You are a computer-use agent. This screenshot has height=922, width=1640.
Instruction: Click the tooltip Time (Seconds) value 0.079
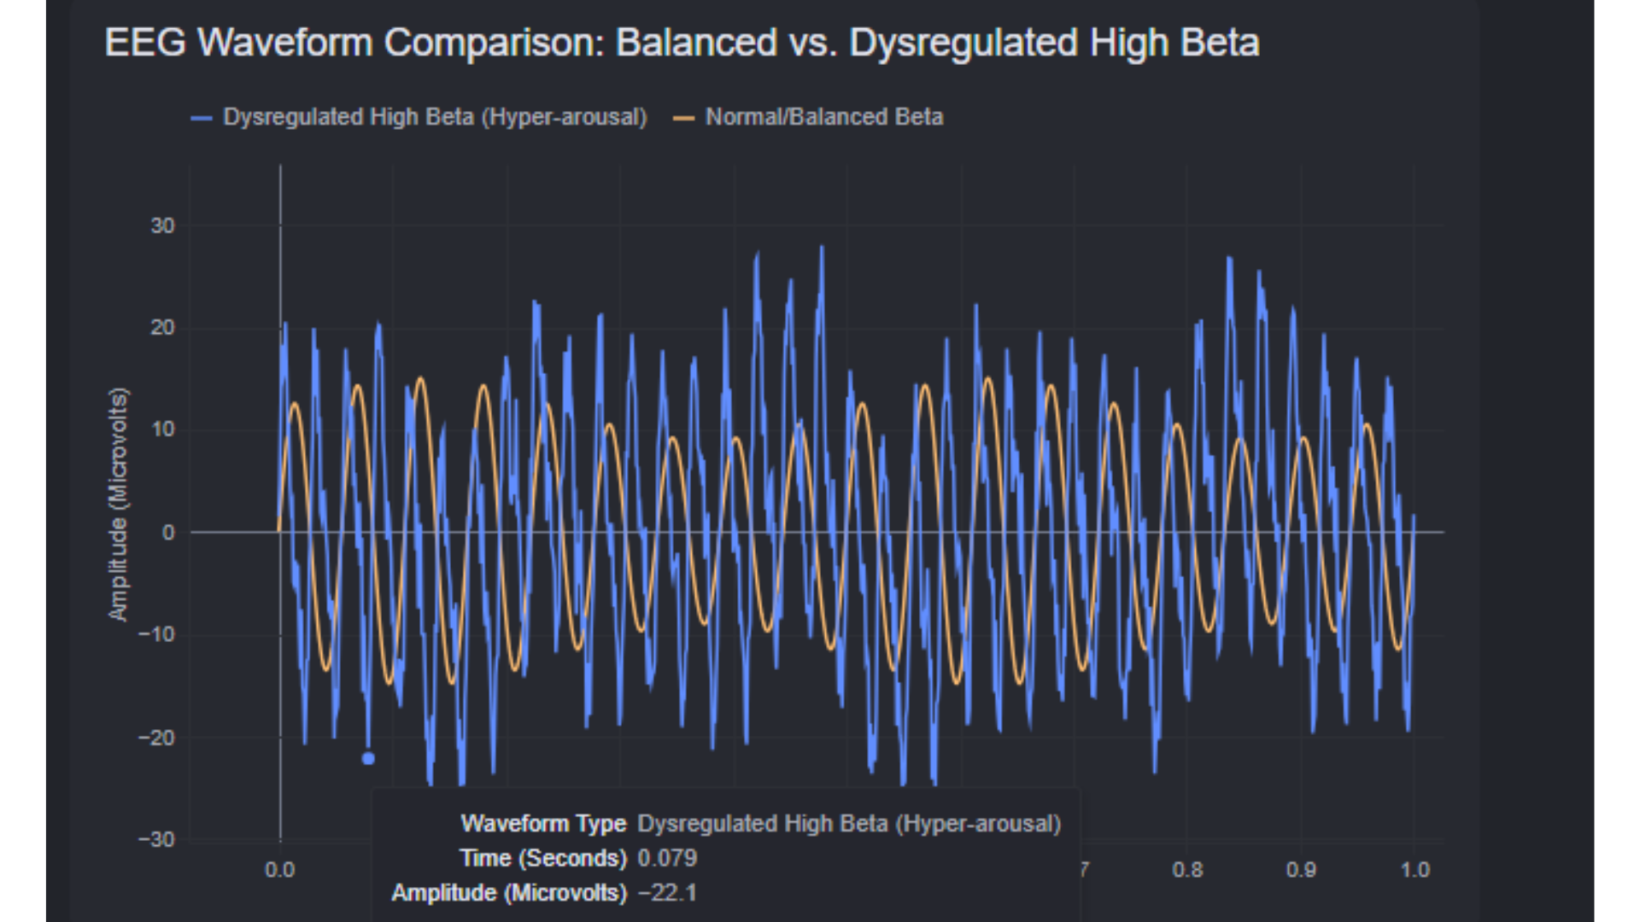click(x=667, y=858)
